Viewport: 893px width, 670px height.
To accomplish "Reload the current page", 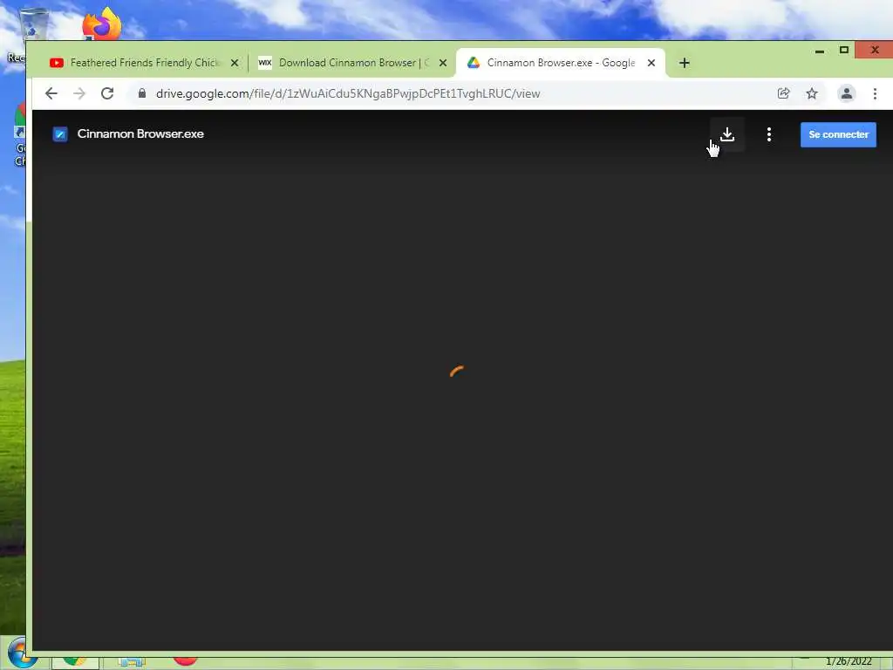I will (x=107, y=93).
